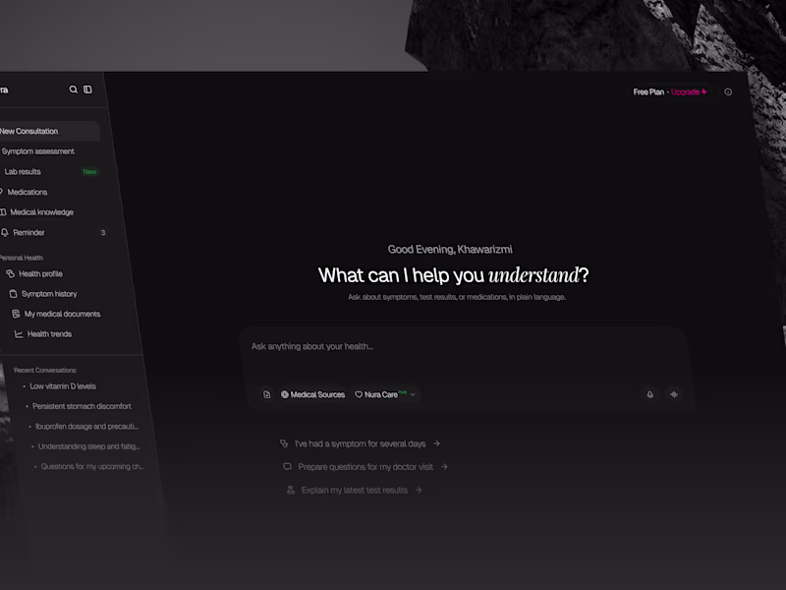The height and width of the screenshot is (590, 786).
Task: Click the Reminder count badge '3'
Action: click(x=103, y=232)
